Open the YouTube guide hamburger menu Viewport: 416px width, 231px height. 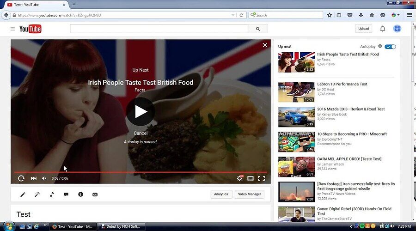coord(12,29)
